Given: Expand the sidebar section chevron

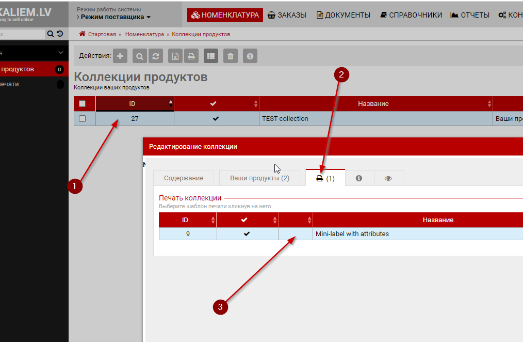Looking at the screenshot, I should 61,53.
